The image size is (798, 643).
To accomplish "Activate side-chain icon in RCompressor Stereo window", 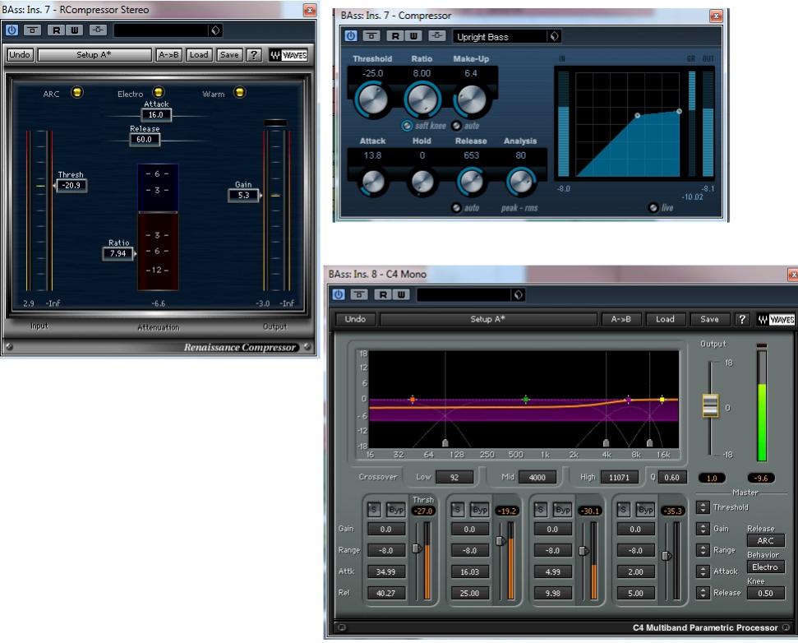I will point(98,30).
